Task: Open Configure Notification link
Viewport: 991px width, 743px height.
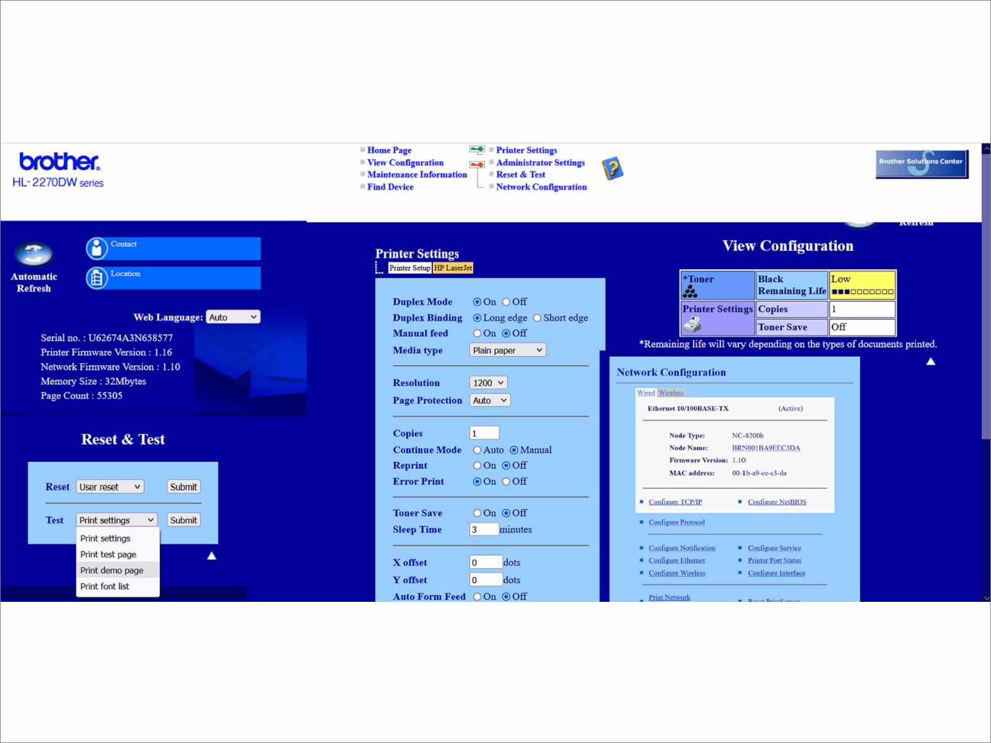Action: pos(682,548)
